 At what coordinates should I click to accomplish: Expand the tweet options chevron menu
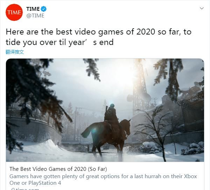click(x=202, y=8)
